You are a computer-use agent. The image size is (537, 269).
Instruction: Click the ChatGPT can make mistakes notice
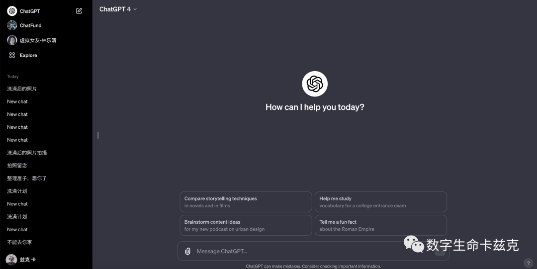pyautogui.click(x=313, y=266)
